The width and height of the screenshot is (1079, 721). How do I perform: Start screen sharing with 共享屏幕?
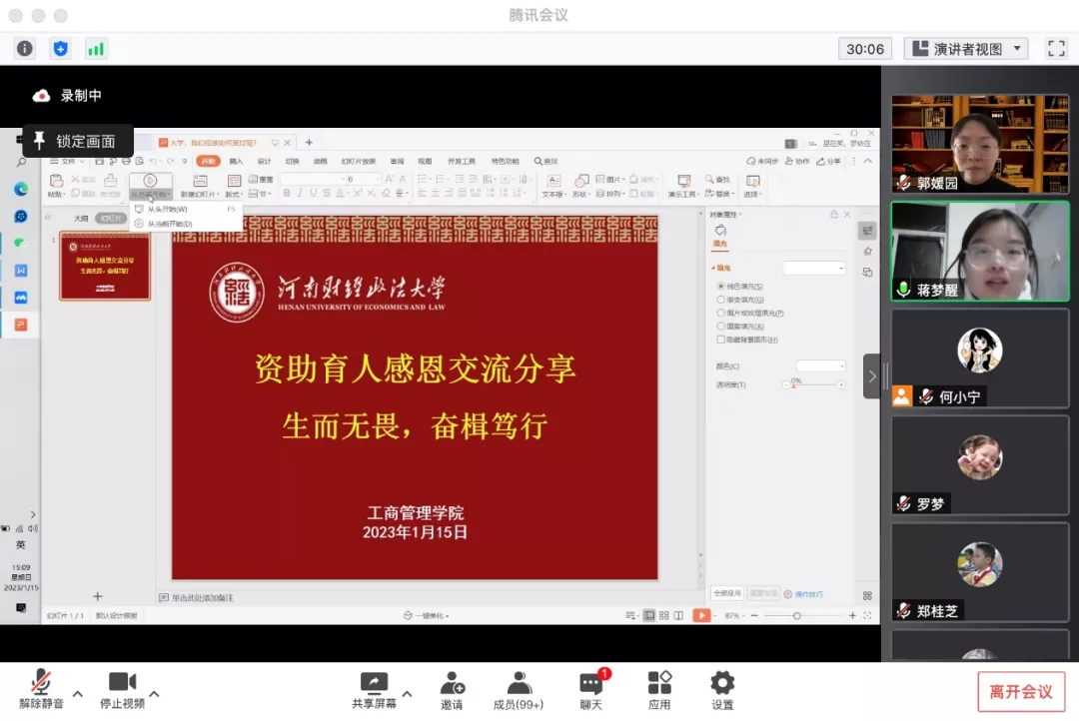pos(374,689)
